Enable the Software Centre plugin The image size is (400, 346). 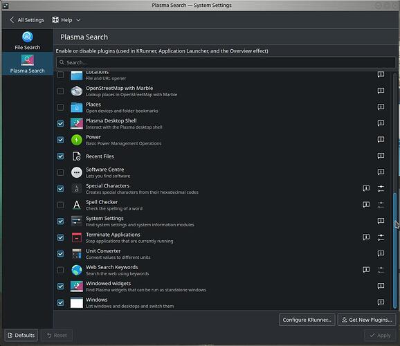pos(60,172)
